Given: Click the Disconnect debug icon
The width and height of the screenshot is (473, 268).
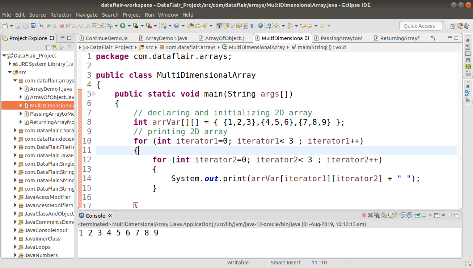Looking at the screenshot, I should point(68,26).
